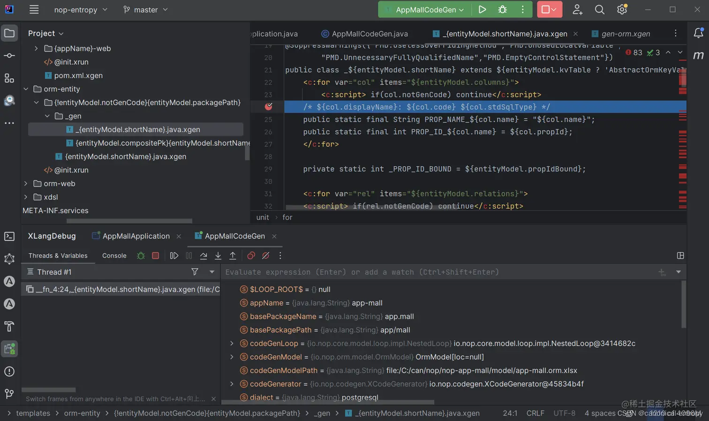The height and width of the screenshot is (421, 709).
Task: Open the Notifications bell
Action: pyautogui.click(x=698, y=33)
